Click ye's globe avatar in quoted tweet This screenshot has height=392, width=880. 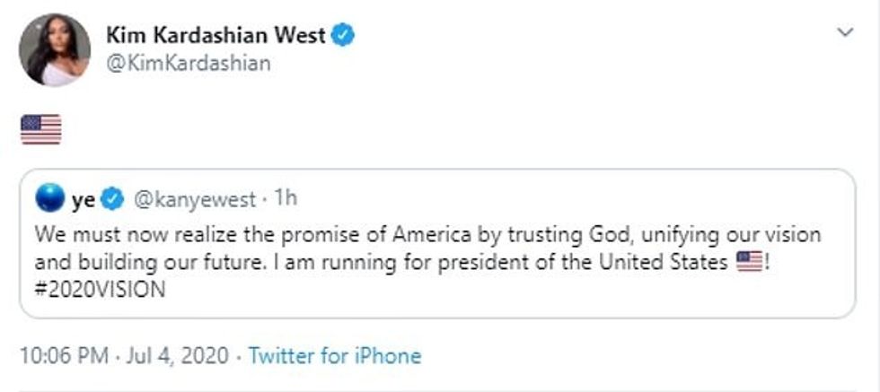pyautogui.click(x=50, y=198)
